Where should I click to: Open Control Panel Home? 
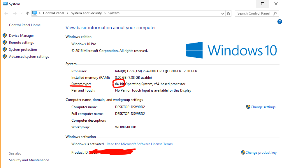tap(25, 25)
